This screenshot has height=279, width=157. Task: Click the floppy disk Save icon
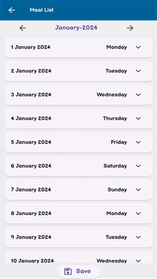click(x=68, y=271)
